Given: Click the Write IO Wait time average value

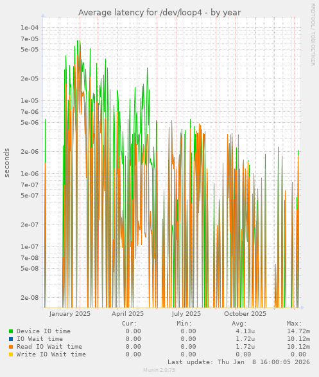Looking at the screenshot, I should 243,354.
